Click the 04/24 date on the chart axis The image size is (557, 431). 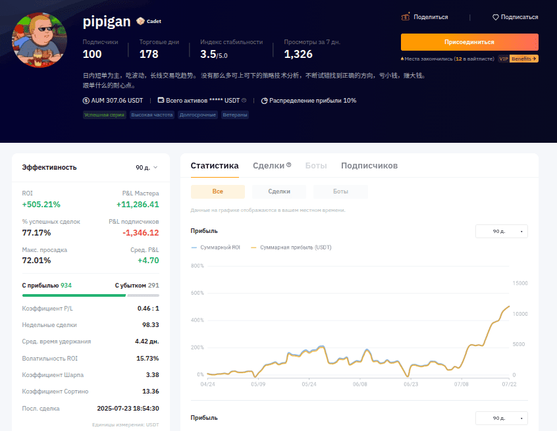click(207, 384)
